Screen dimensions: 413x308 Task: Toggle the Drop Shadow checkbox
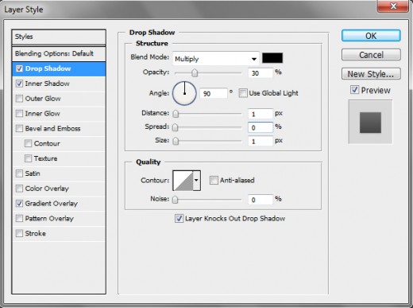(19, 68)
